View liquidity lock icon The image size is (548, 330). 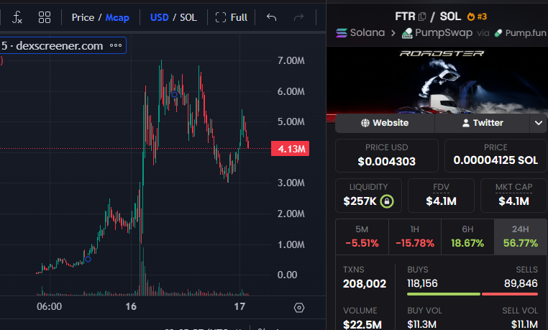(x=387, y=201)
